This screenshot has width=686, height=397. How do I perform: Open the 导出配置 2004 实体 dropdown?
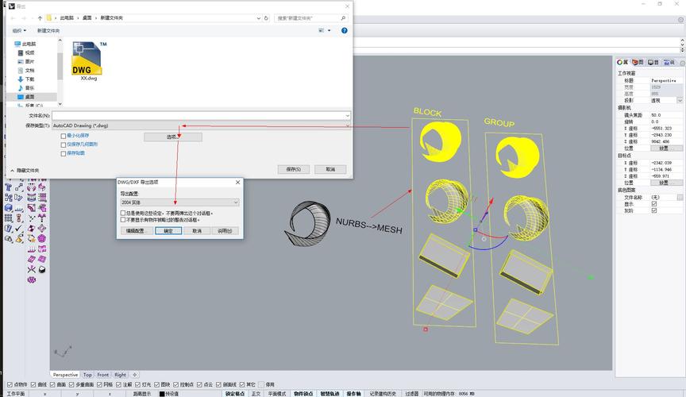coord(237,202)
